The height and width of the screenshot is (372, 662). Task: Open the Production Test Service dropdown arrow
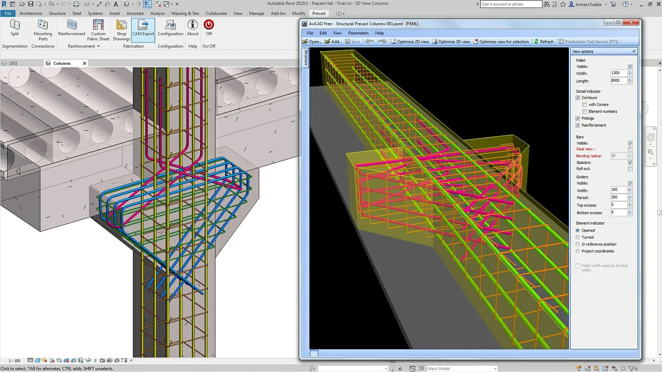(621, 42)
